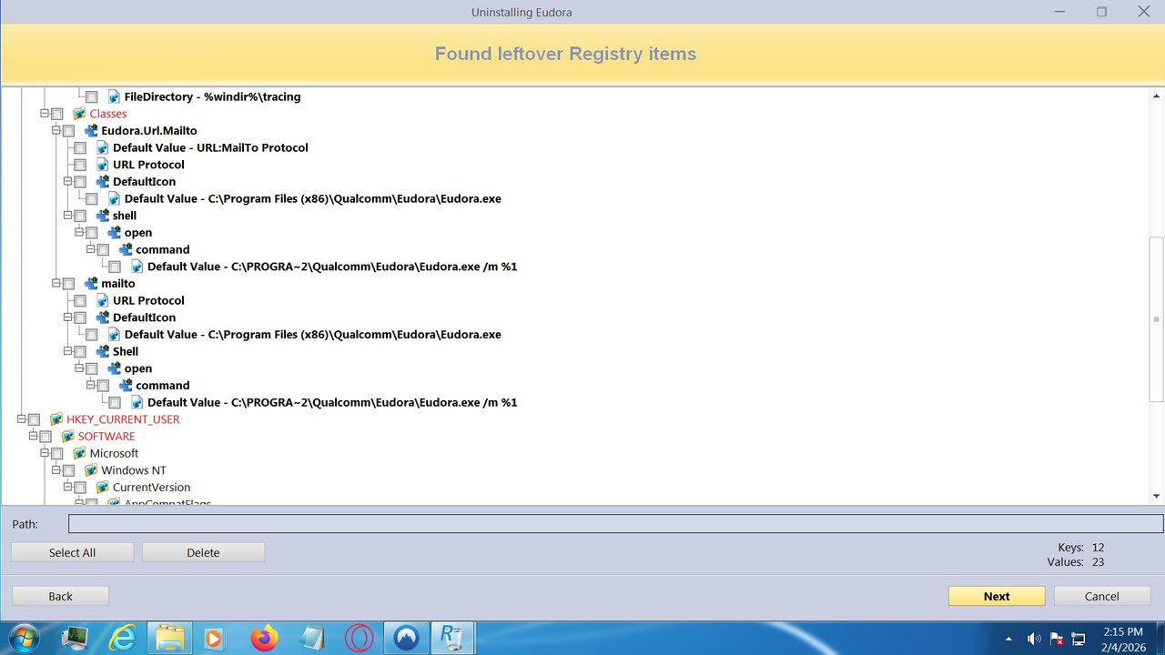
Task: Select the 'Eudora.exe /m %1' value text under Eudora.Url.Mailto
Action: [332, 267]
